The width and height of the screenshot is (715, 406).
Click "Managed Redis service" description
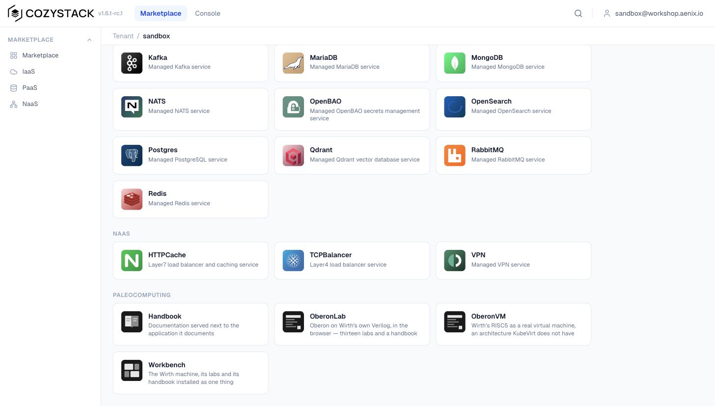(179, 203)
